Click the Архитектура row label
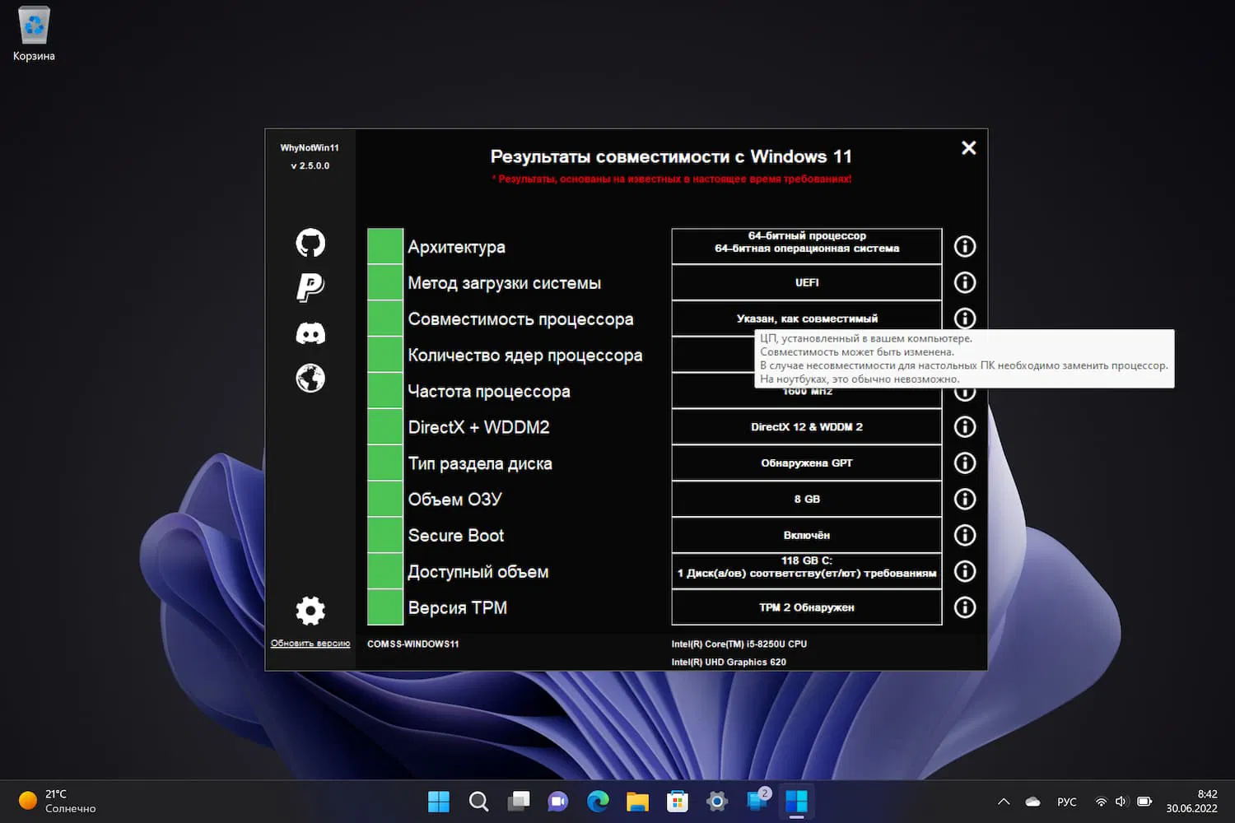The image size is (1235, 823). 457,247
